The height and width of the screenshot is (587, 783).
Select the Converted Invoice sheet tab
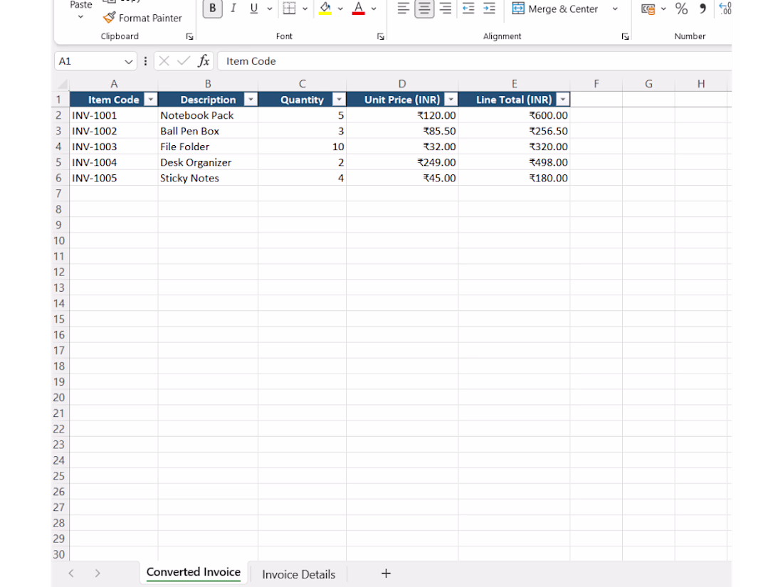(x=194, y=573)
